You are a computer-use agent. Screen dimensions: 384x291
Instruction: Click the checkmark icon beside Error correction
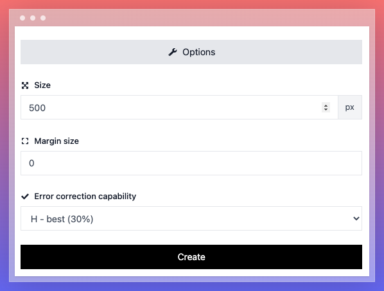(25, 197)
